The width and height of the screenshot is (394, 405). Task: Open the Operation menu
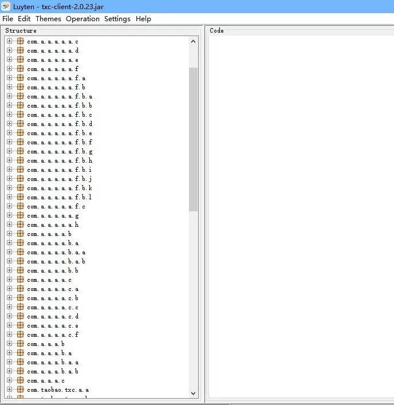coord(82,19)
